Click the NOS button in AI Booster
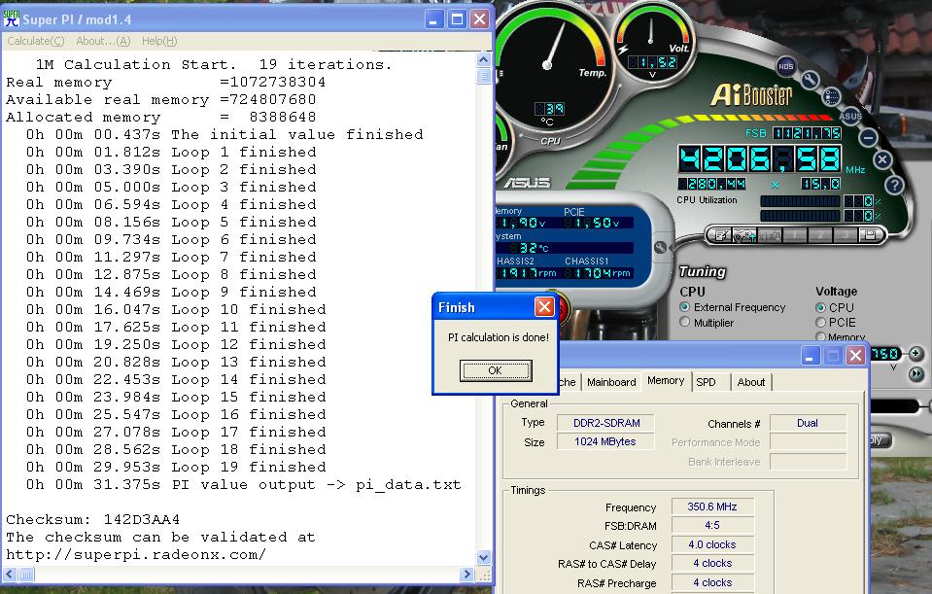The width and height of the screenshot is (932, 594). tap(786, 67)
